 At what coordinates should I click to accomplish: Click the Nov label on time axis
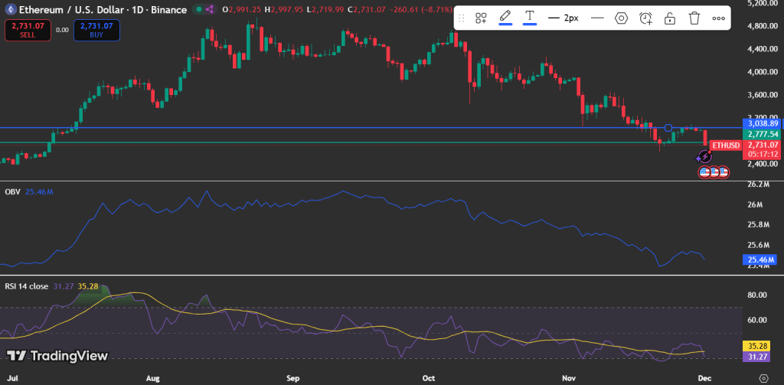pyautogui.click(x=569, y=377)
